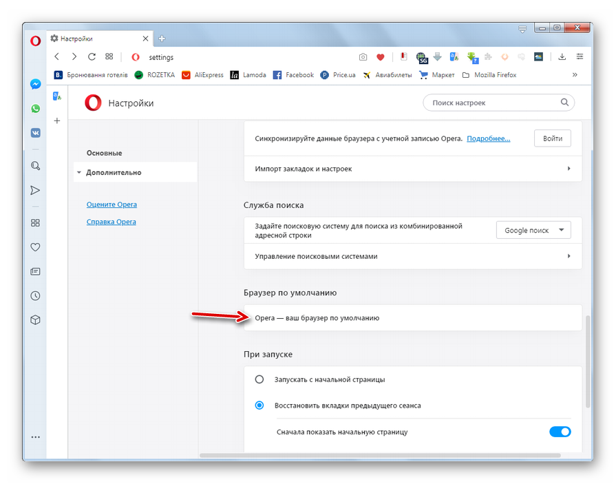Viewport: 616px width, 484px height.
Task: Open personal news in sidebar
Action: coord(35,271)
